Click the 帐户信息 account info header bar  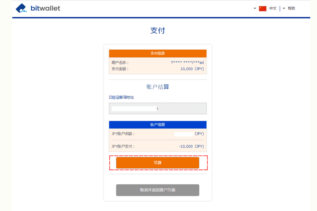tap(157, 124)
